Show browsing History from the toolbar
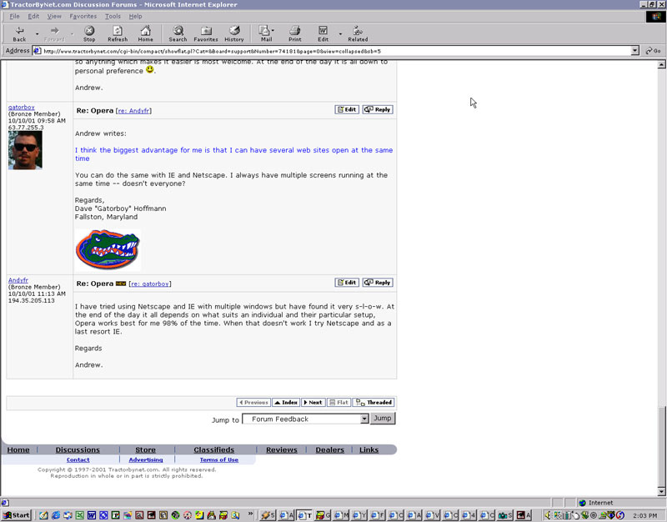The height and width of the screenshot is (522, 667). pyautogui.click(x=234, y=33)
